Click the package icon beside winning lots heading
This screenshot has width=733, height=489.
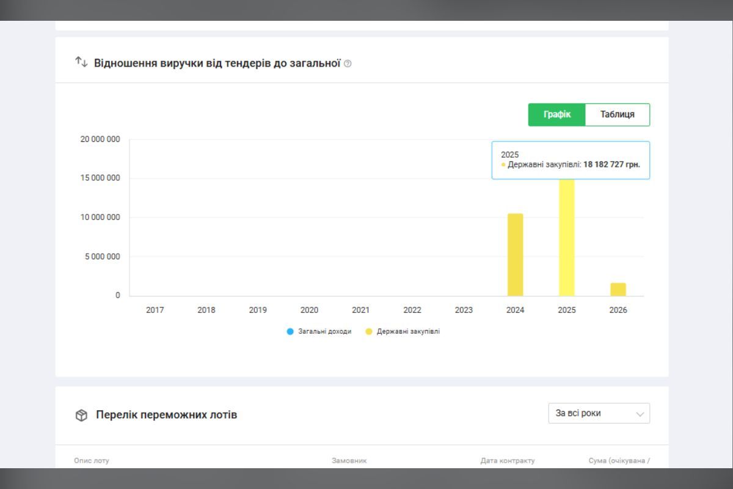pyautogui.click(x=80, y=414)
